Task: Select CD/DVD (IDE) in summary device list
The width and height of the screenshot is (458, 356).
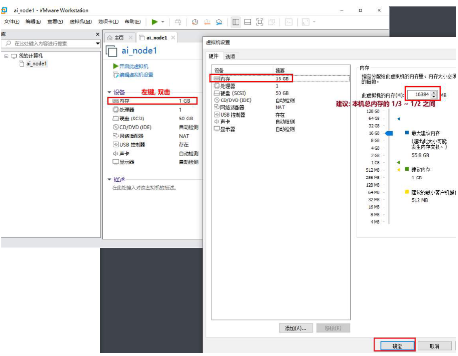Action: tap(155, 127)
